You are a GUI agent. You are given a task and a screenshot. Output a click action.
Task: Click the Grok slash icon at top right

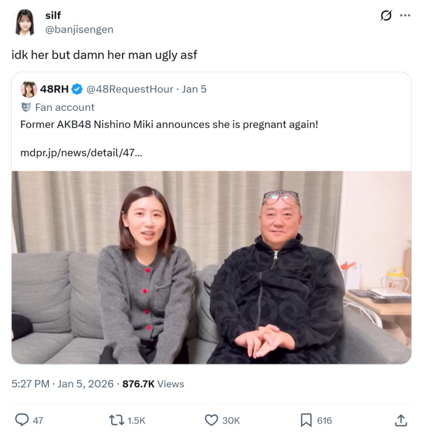[x=386, y=16]
